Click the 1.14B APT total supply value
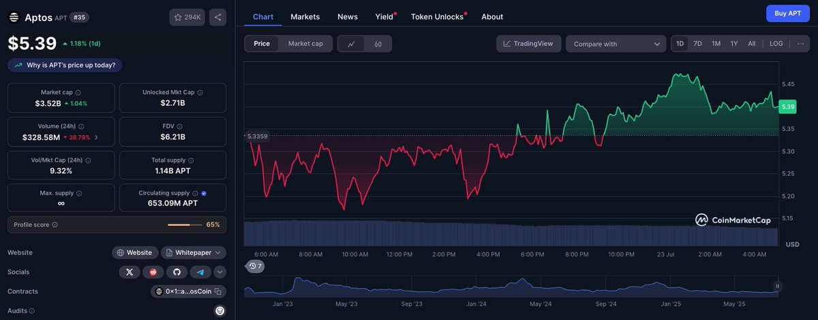This screenshot has height=320, width=818. [172, 171]
